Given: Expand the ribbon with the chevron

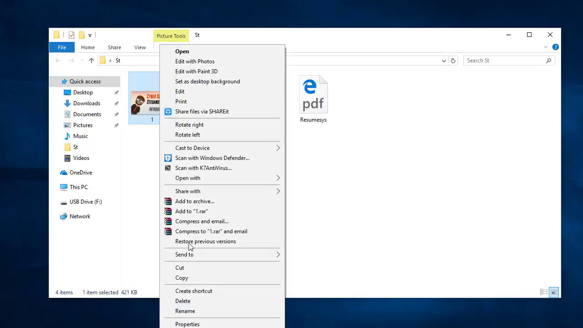Looking at the screenshot, I should [x=545, y=47].
